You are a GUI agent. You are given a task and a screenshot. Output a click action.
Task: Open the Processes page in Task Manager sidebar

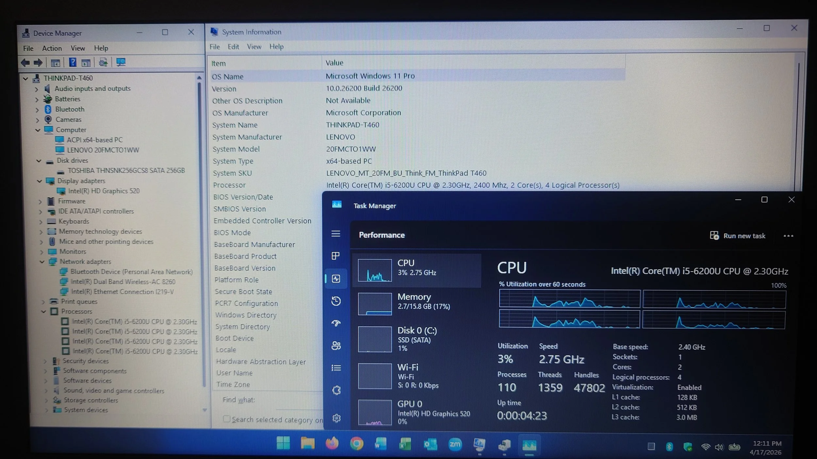point(336,256)
